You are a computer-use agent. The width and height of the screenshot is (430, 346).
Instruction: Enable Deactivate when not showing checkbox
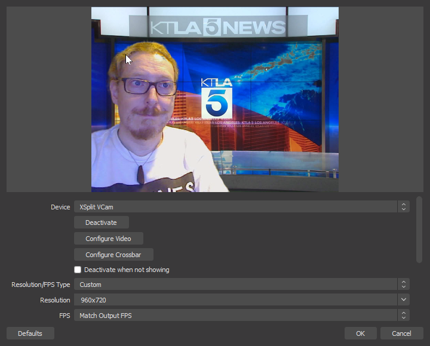click(x=78, y=270)
